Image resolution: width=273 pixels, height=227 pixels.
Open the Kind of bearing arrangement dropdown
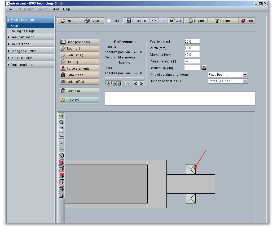245,75
